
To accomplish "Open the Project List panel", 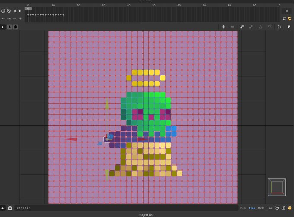I will pyautogui.click(x=146, y=215).
